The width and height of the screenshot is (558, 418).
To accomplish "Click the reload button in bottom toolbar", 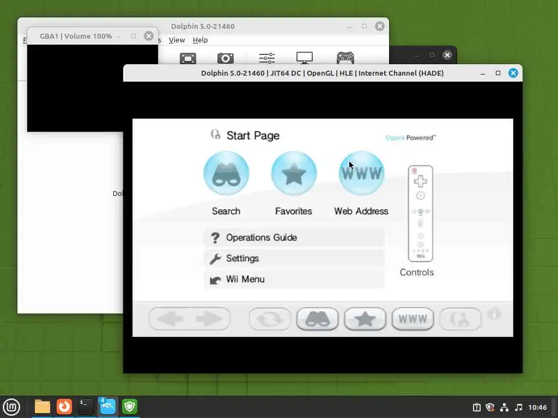I will [270, 319].
